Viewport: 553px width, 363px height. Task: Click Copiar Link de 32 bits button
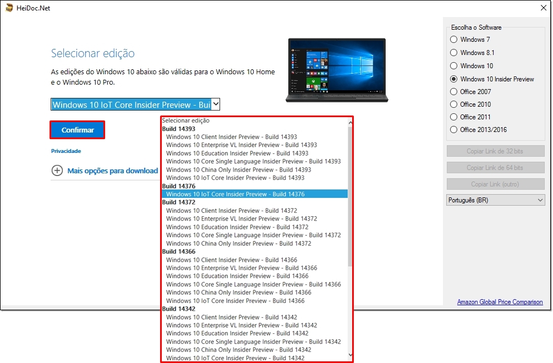pyautogui.click(x=496, y=151)
